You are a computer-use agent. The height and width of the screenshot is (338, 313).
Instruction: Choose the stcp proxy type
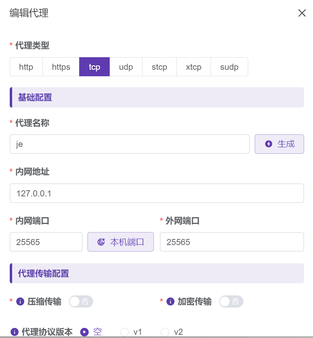[x=159, y=67]
